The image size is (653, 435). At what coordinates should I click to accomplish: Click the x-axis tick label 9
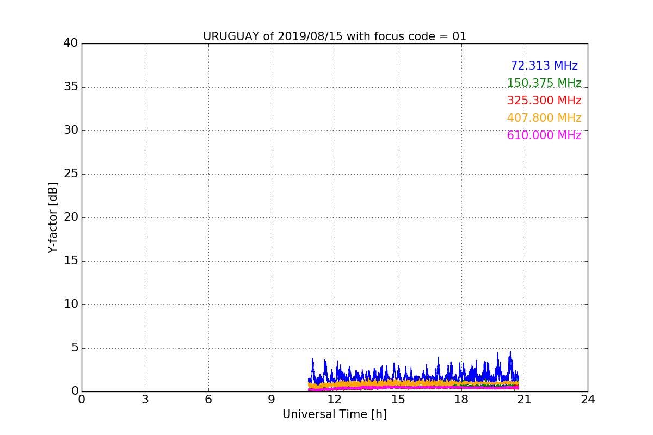272,400
